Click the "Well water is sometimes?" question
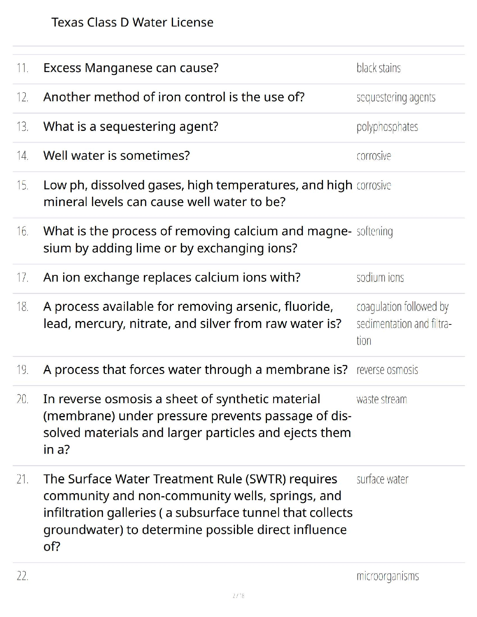The height and width of the screenshot is (617, 477). point(116,156)
